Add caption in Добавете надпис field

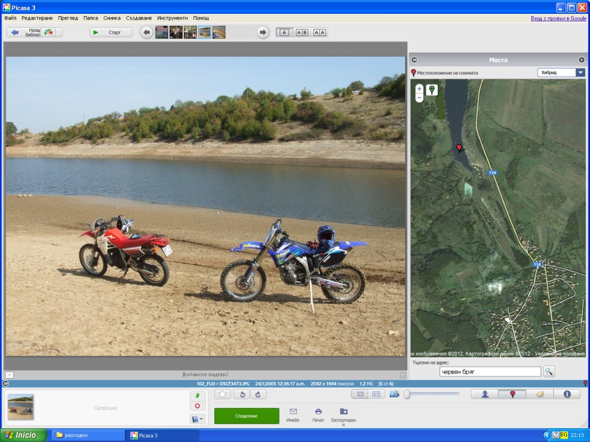205,374
